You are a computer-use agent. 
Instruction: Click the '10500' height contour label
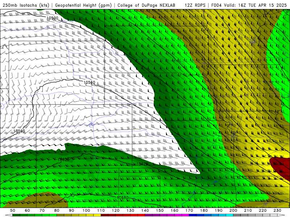[x=52, y=18]
